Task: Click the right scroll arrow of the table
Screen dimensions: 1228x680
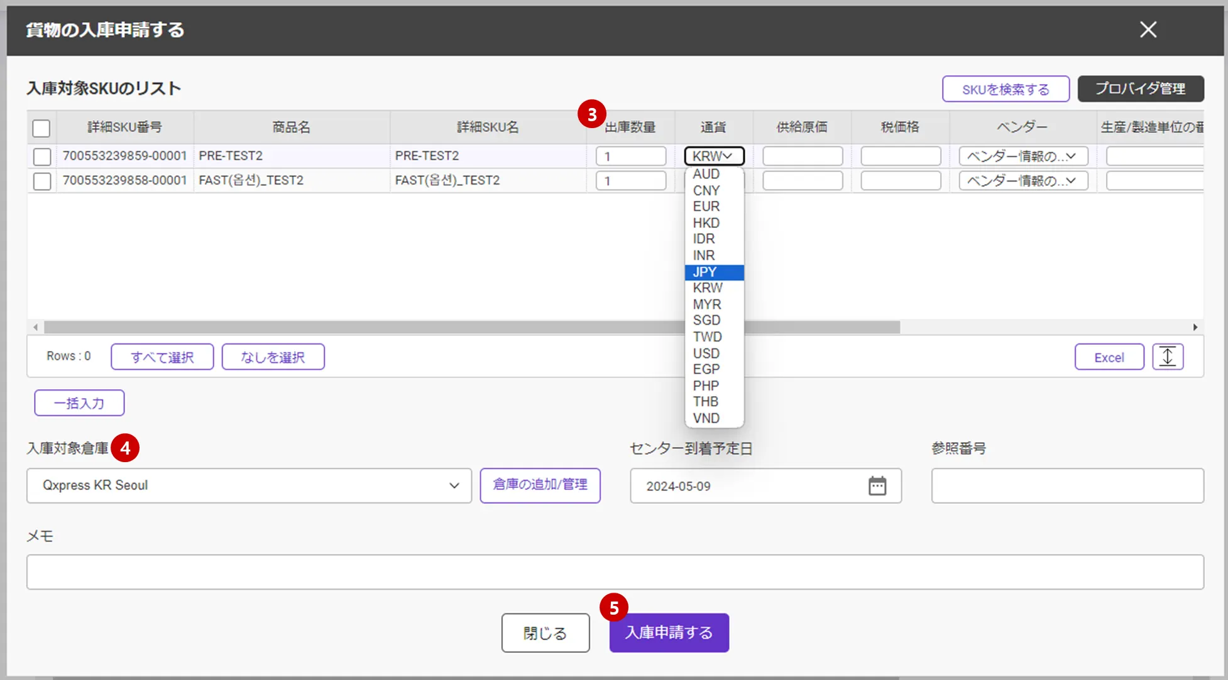Action: (1195, 327)
